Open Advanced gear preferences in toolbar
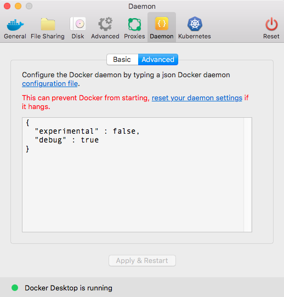 click(x=105, y=24)
